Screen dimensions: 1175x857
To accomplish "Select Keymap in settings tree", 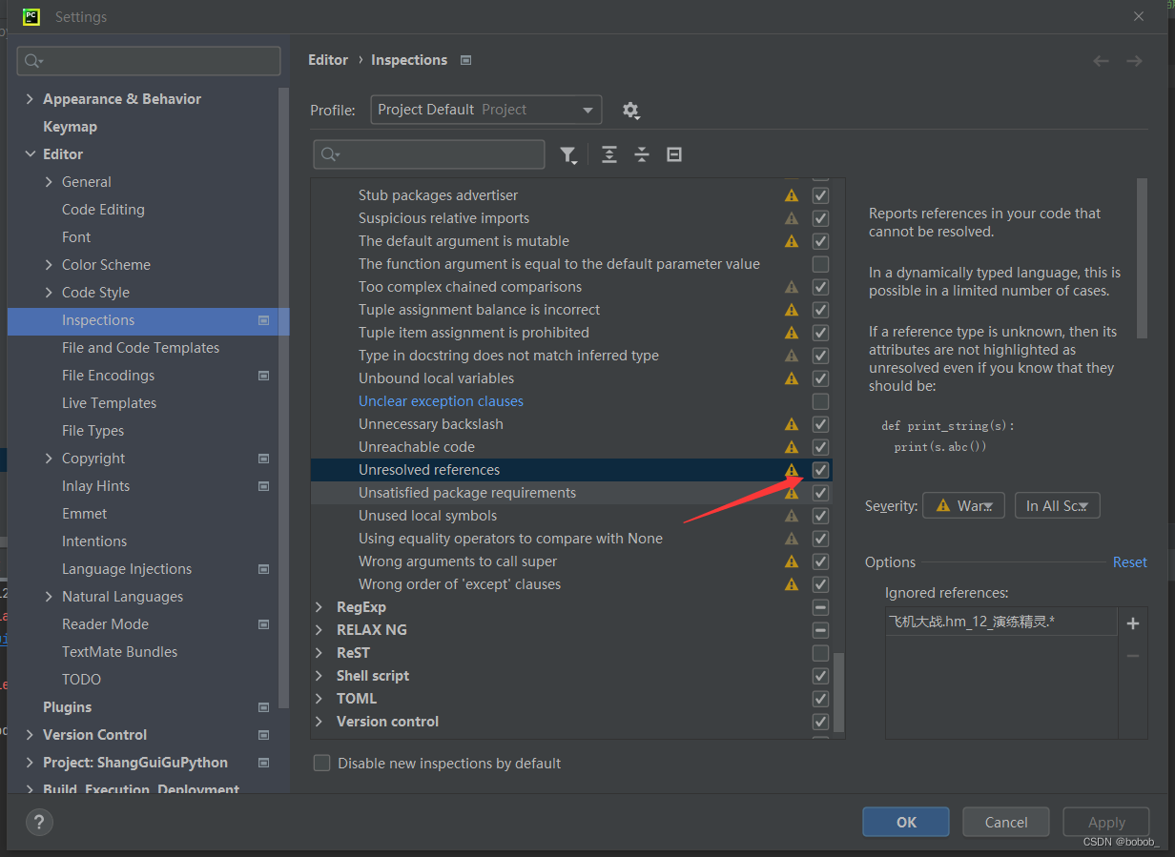I will point(70,127).
